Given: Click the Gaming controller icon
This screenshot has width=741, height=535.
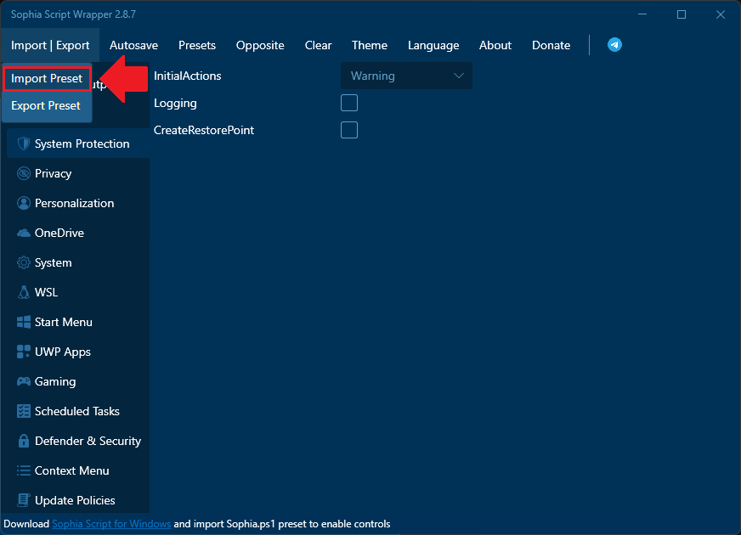Looking at the screenshot, I should (24, 381).
